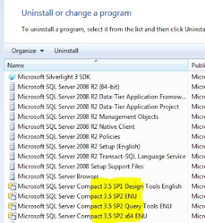Image resolution: width=205 pixels, height=223 pixels.
Task: Click icon for SQL Server 2008 R2 Native Client
Action: [12, 127]
